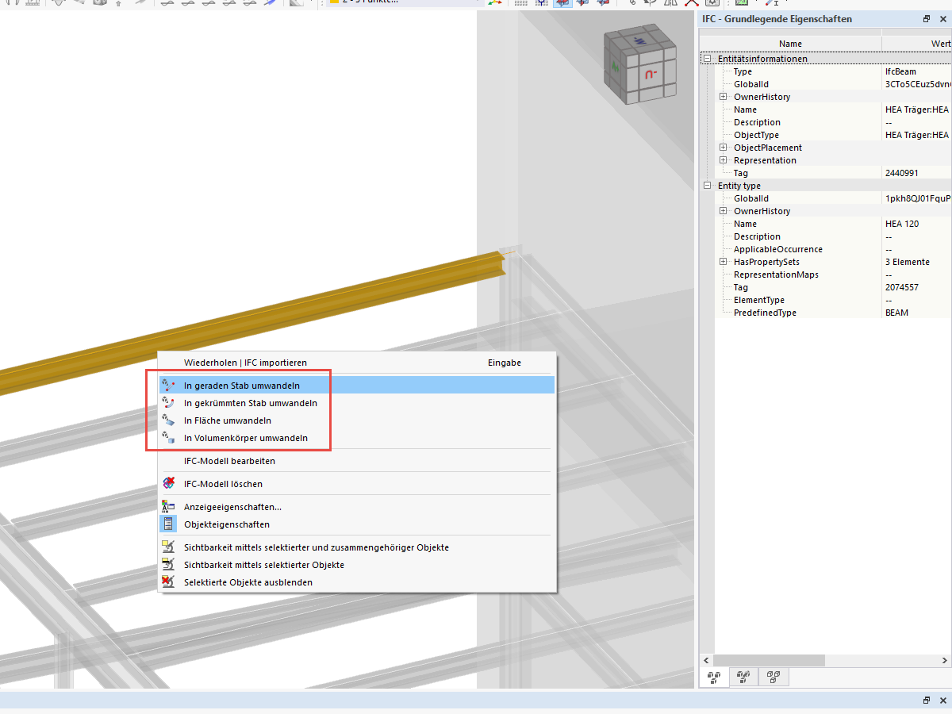Viewport: 952px width, 714px height.
Task: Open the third IFC tab with outlined cubes
Action: point(773,677)
